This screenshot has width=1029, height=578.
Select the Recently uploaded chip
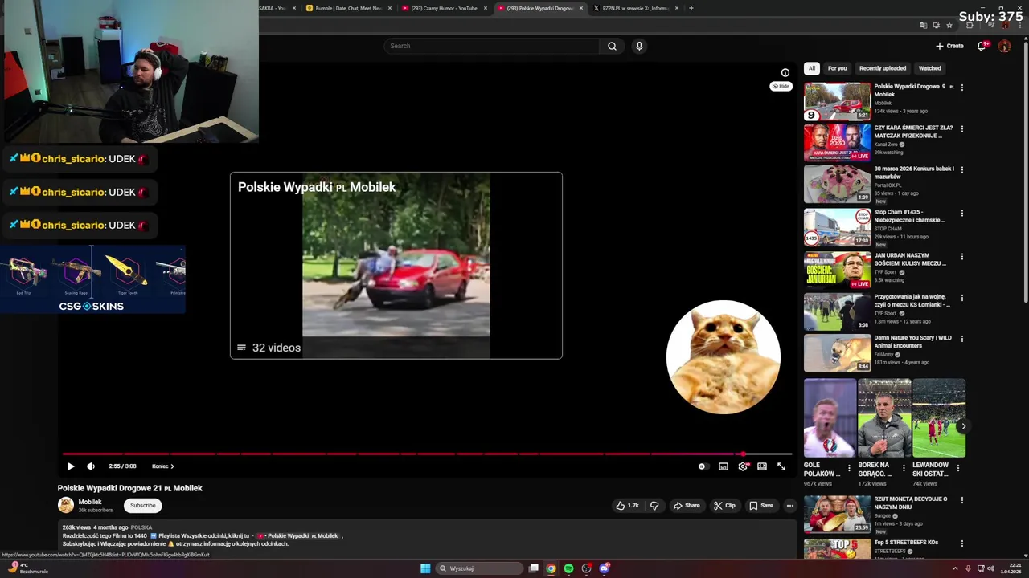(x=883, y=68)
